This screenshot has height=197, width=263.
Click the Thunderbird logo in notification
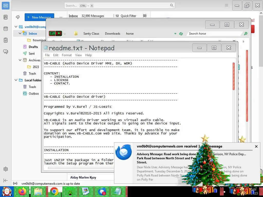click(124, 152)
